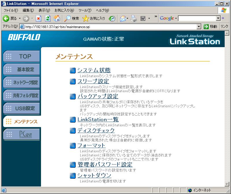The image size is (231, 194).
Task: Click the Mail envelope icon
Action: [123, 19]
